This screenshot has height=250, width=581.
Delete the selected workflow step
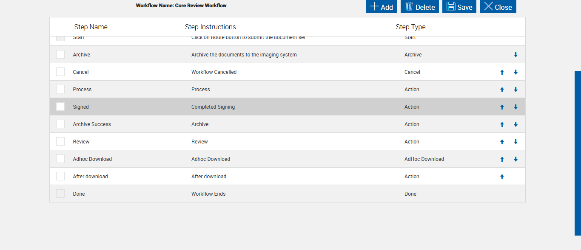[420, 7]
